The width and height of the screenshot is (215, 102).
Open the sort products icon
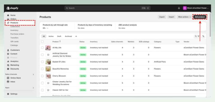[x=203, y=36]
